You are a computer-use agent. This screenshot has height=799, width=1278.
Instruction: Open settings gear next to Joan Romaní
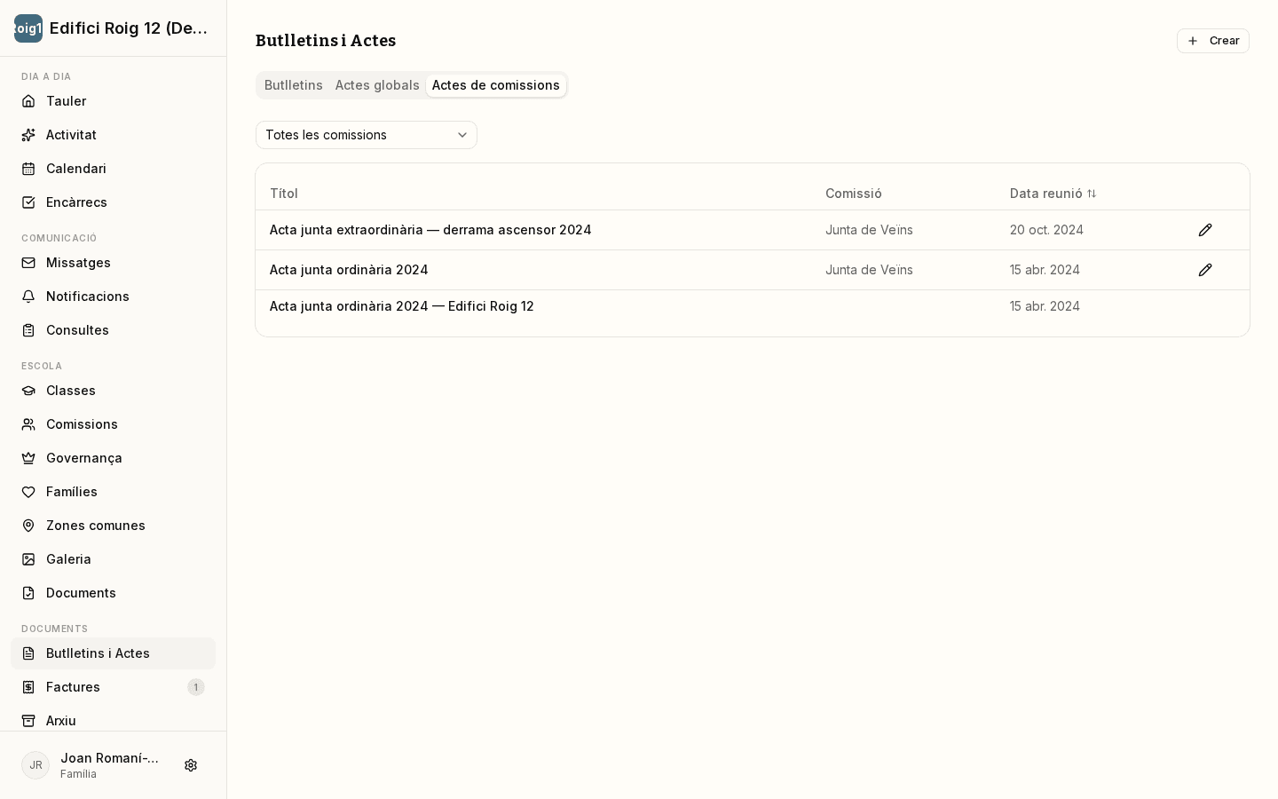191,765
